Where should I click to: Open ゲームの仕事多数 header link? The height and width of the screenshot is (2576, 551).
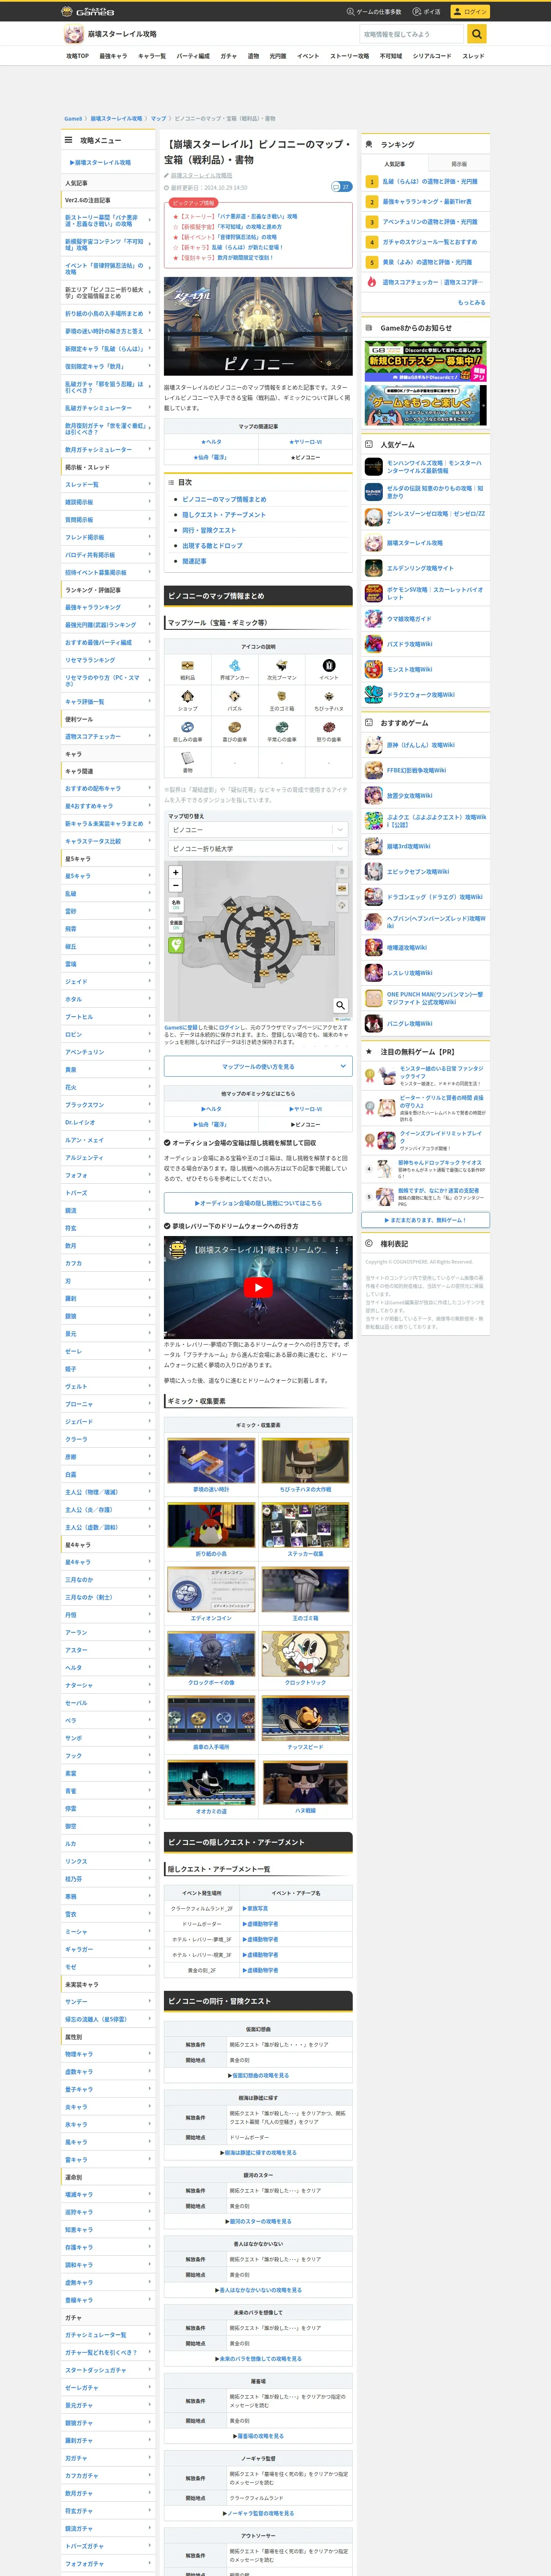pyautogui.click(x=374, y=11)
